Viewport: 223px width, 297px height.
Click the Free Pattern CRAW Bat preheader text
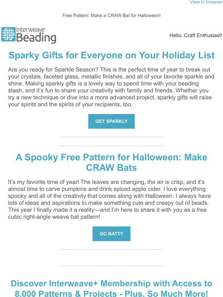(111, 15)
